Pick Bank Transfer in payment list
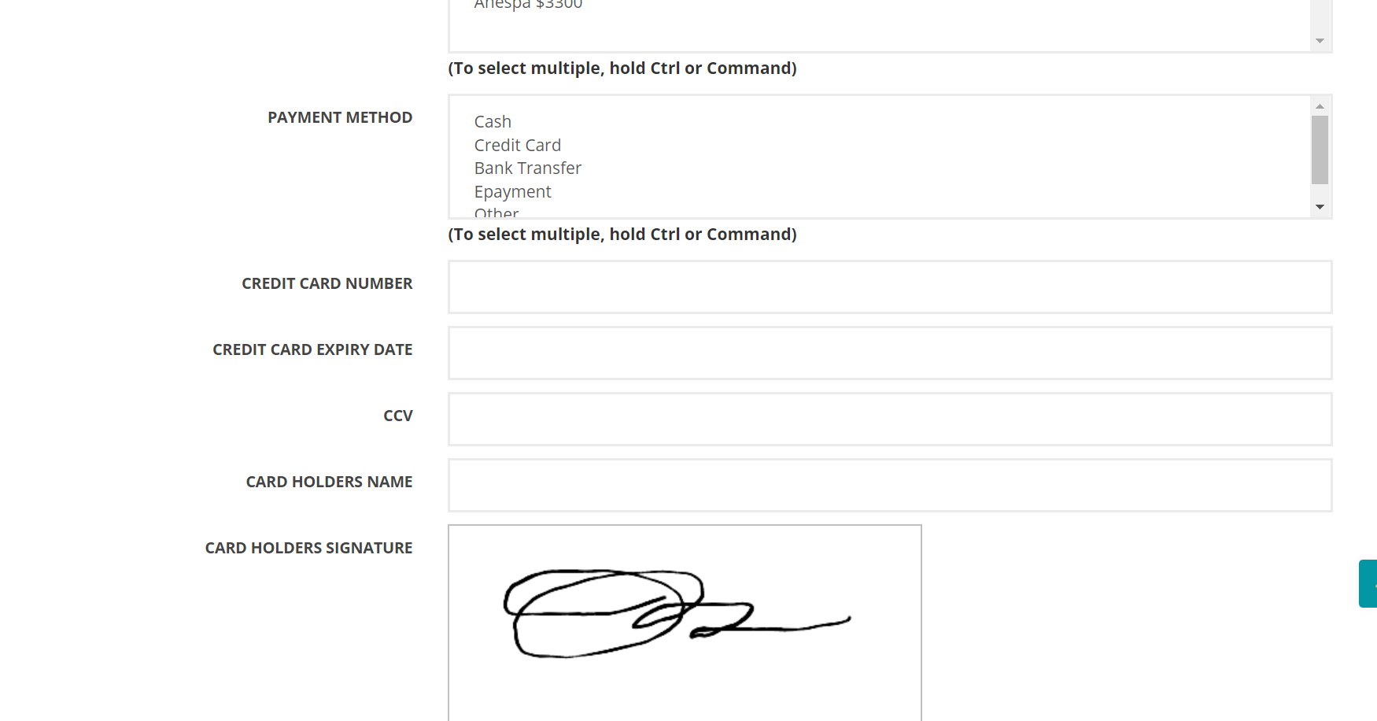Image resolution: width=1377 pixels, height=721 pixels. pyautogui.click(x=527, y=168)
